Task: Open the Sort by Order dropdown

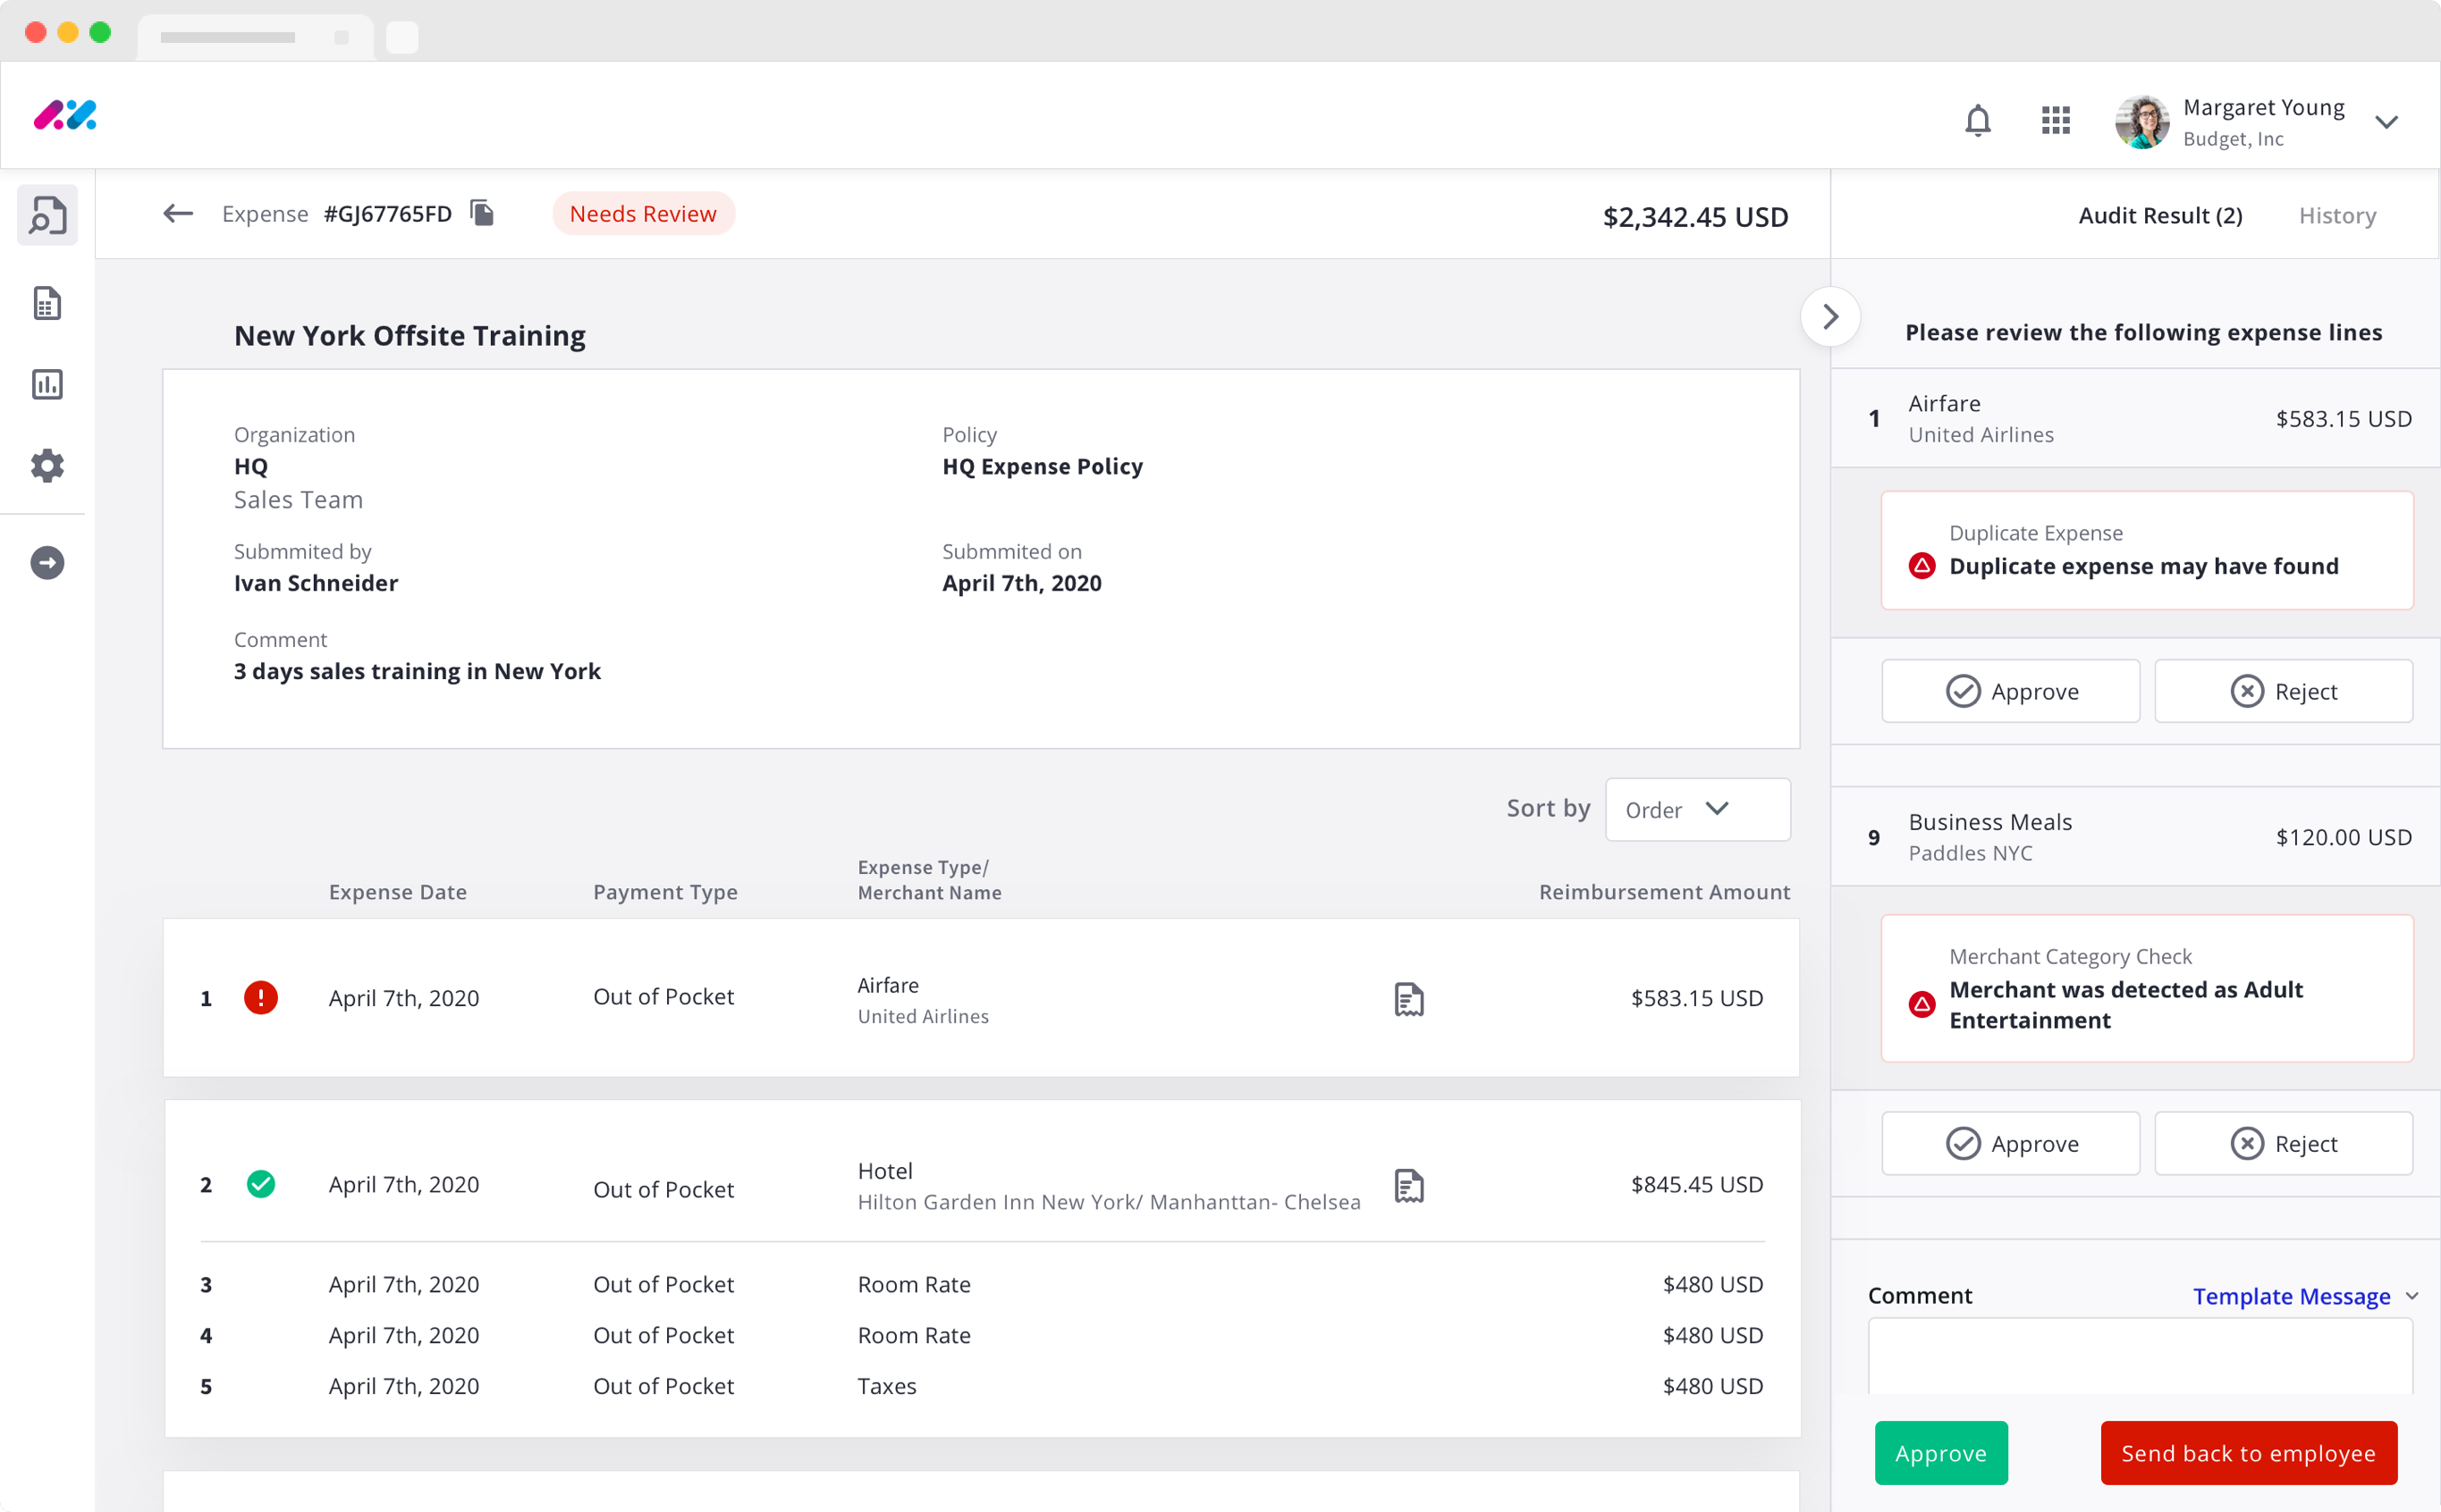Action: pos(1698,809)
